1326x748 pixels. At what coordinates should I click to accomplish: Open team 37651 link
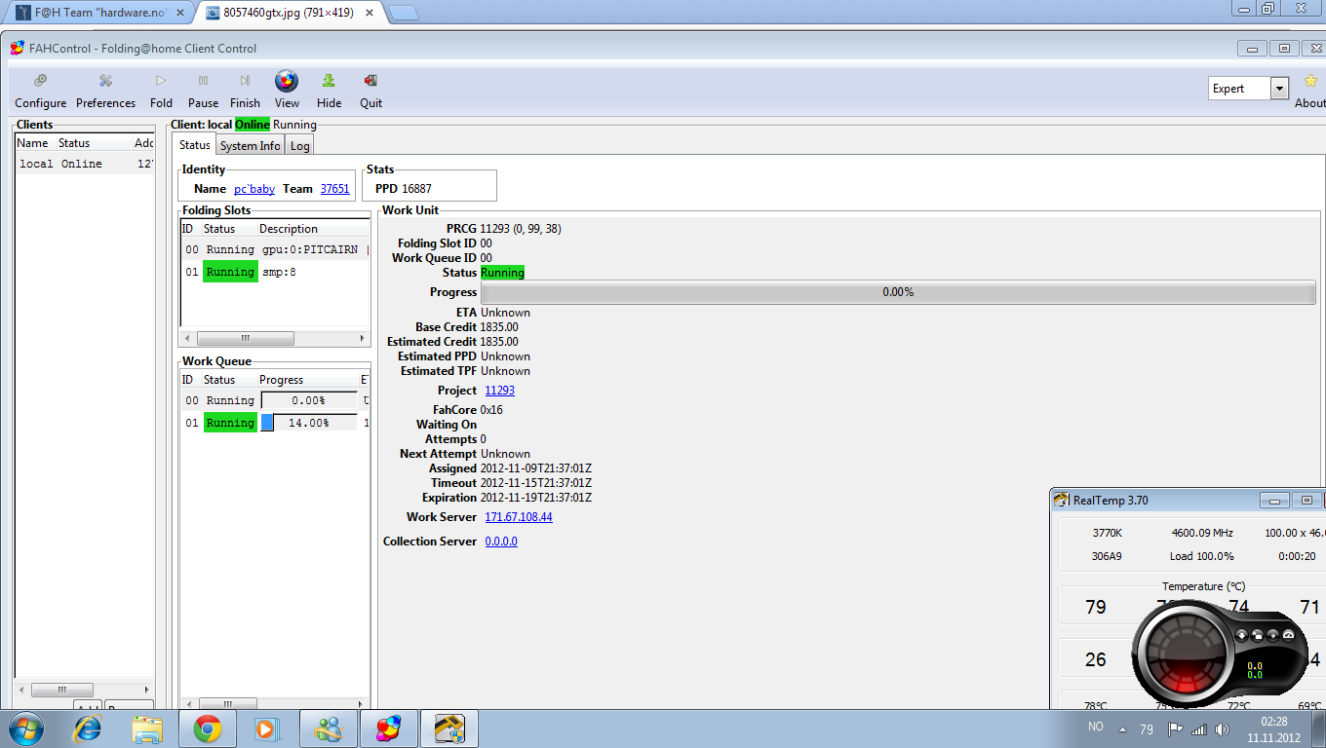[x=334, y=189]
